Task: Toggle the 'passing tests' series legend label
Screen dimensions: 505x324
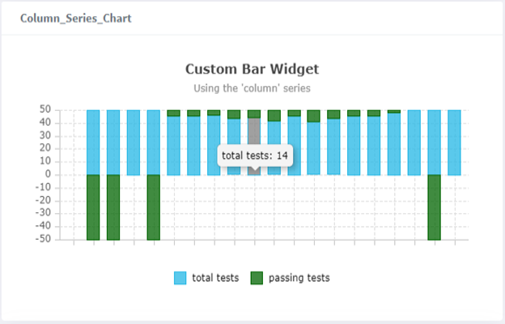Action: [x=299, y=278]
